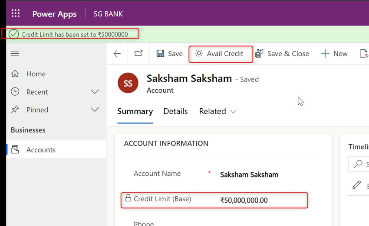Click the Account entity label under title
This screenshot has width=369, height=226.
click(160, 90)
